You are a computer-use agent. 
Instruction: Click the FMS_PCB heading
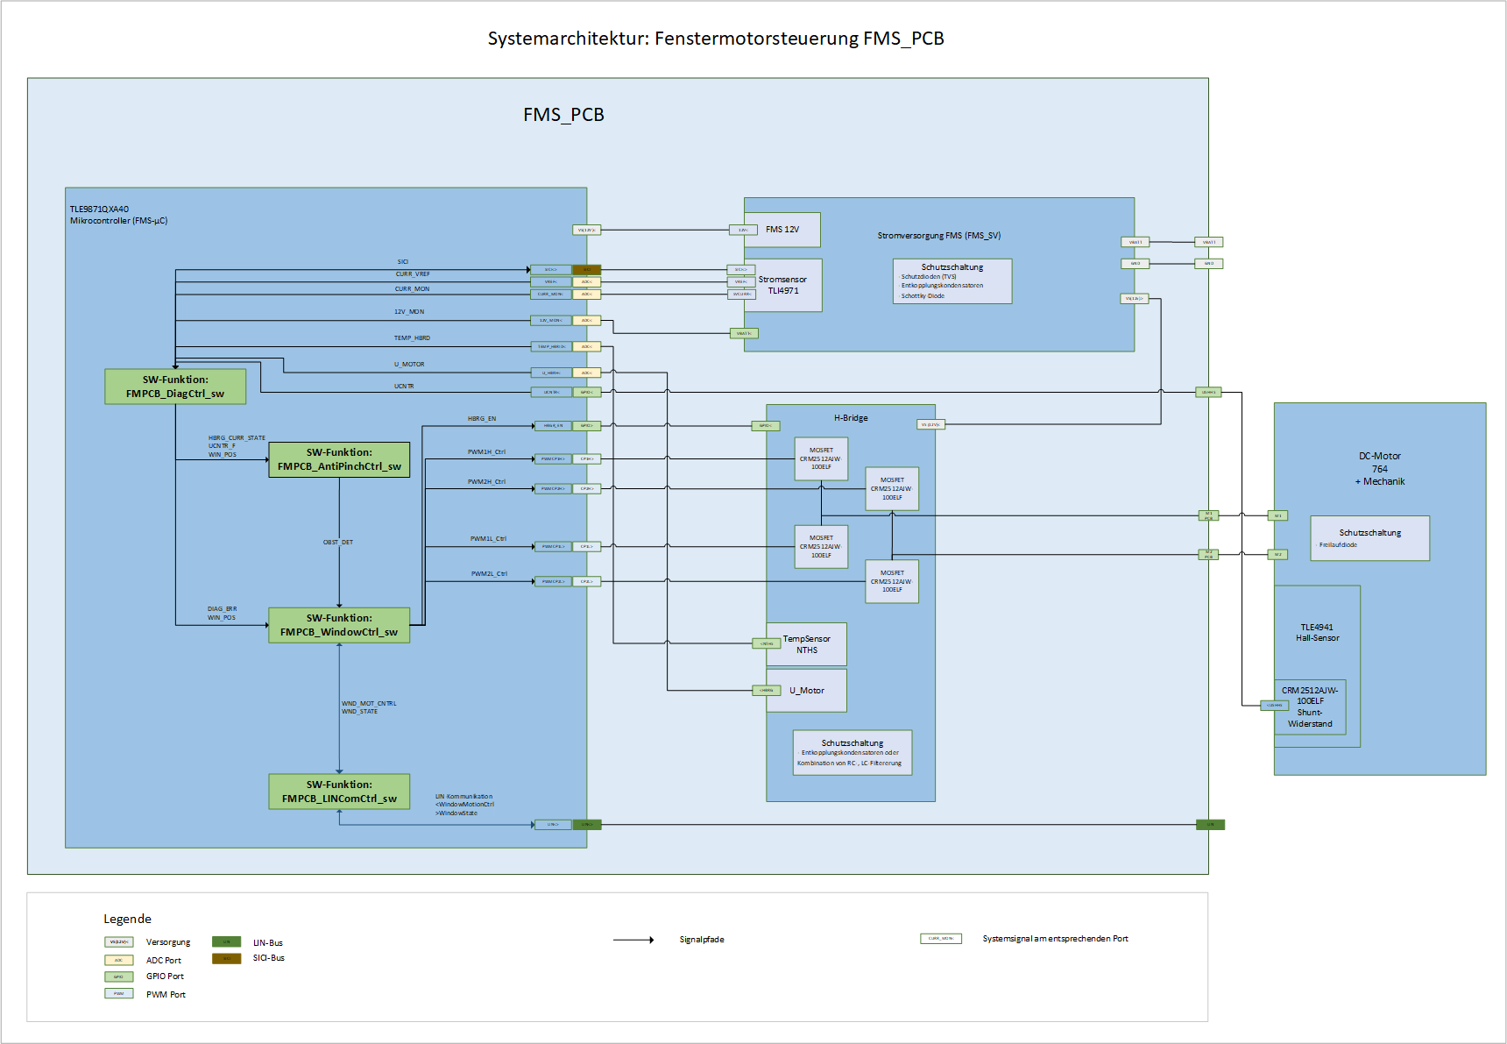(x=563, y=115)
